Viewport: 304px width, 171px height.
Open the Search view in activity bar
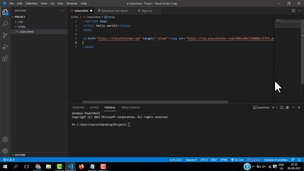tap(5, 23)
